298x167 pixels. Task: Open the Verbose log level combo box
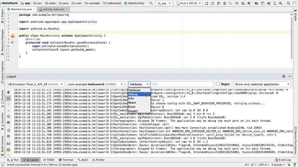point(139,84)
